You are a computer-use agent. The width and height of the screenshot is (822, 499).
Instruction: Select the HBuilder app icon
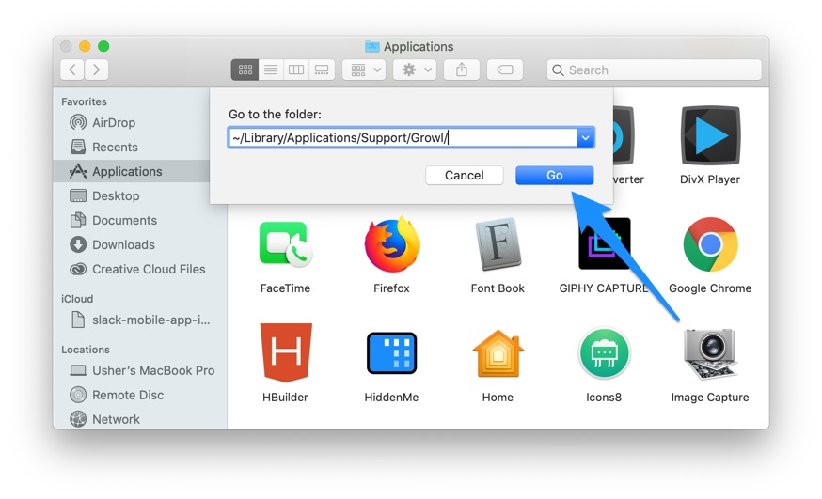click(x=286, y=352)
